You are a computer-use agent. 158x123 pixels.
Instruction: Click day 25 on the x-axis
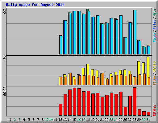point(120,120)
